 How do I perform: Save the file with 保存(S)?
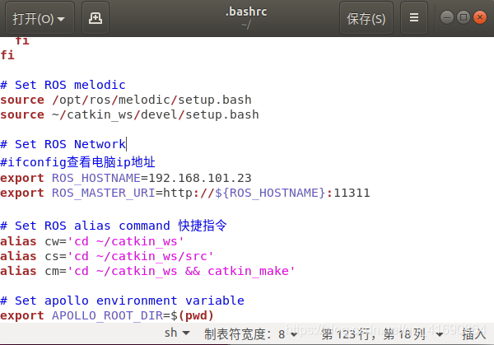(x=366, y=18)
